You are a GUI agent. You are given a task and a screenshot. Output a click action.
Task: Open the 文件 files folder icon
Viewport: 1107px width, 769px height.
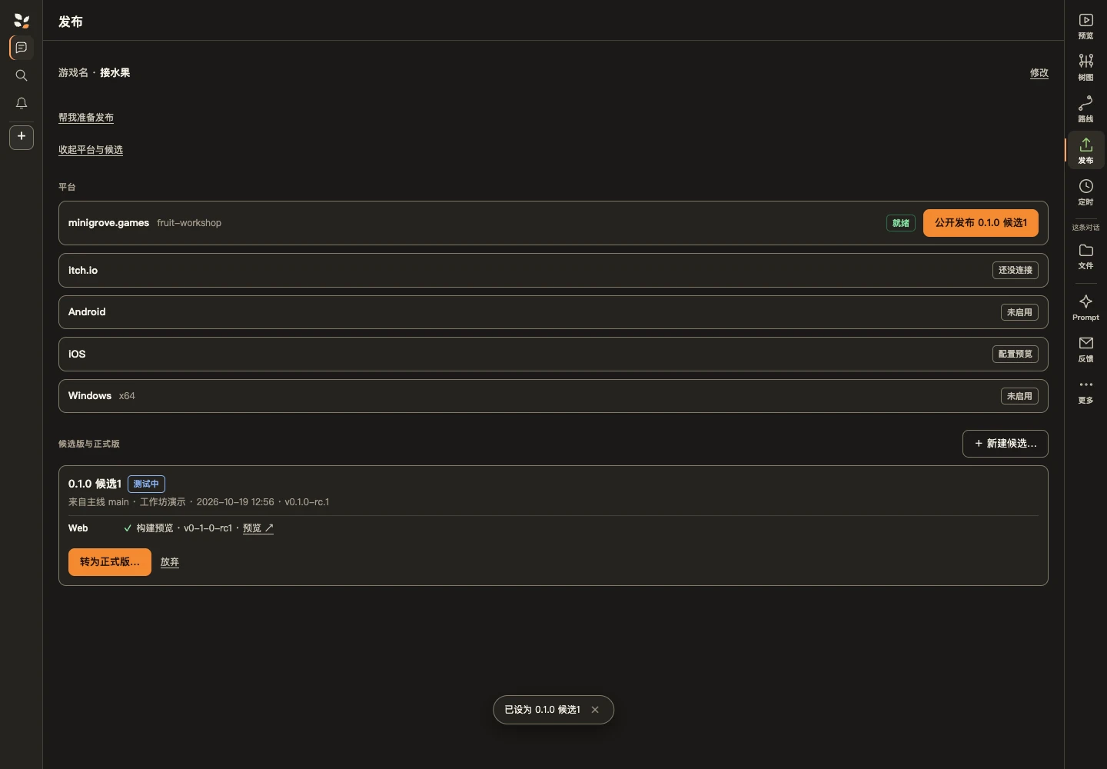click(1085, 256)
